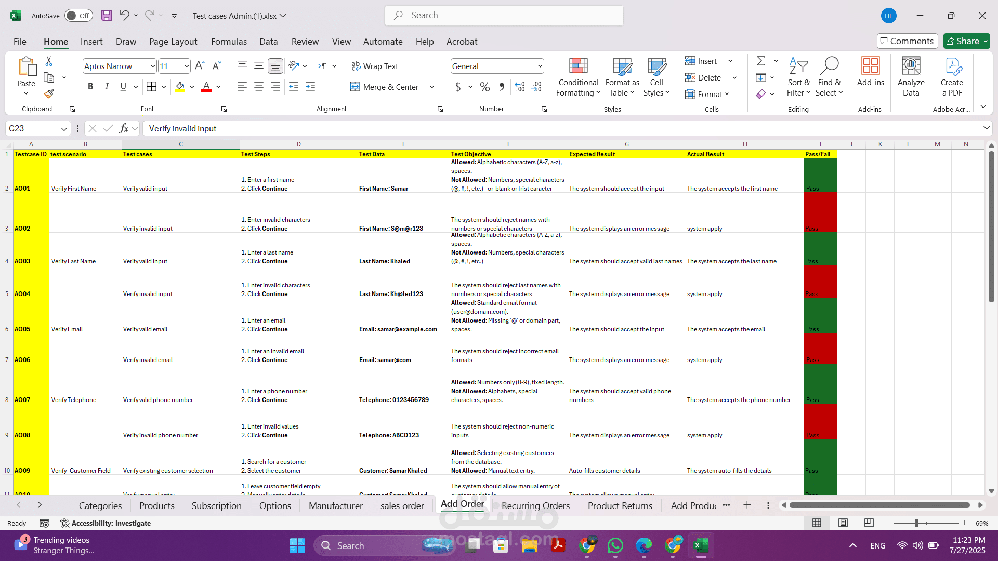The image size is (998, 561).
Task: Expand the formula bar chevron
Action: point(986,128)
